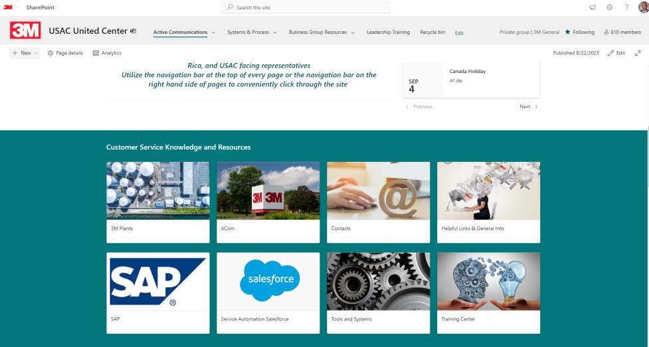Open Active Communications navigation tab
This screenshot has width=649, height=347.
coord(180,33)
